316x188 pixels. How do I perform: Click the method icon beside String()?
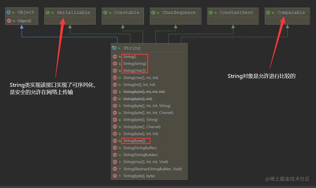point(115,57)
